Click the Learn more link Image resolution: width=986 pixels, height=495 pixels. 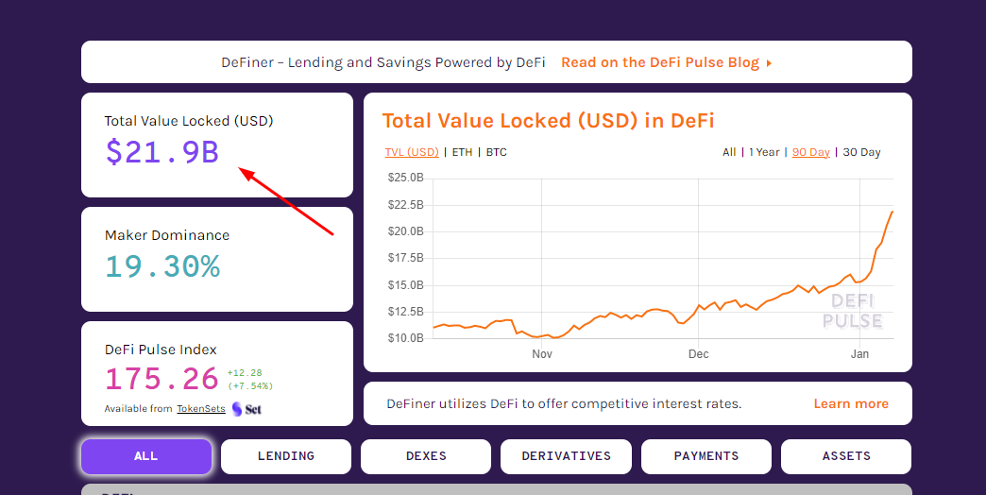(851, 403)
